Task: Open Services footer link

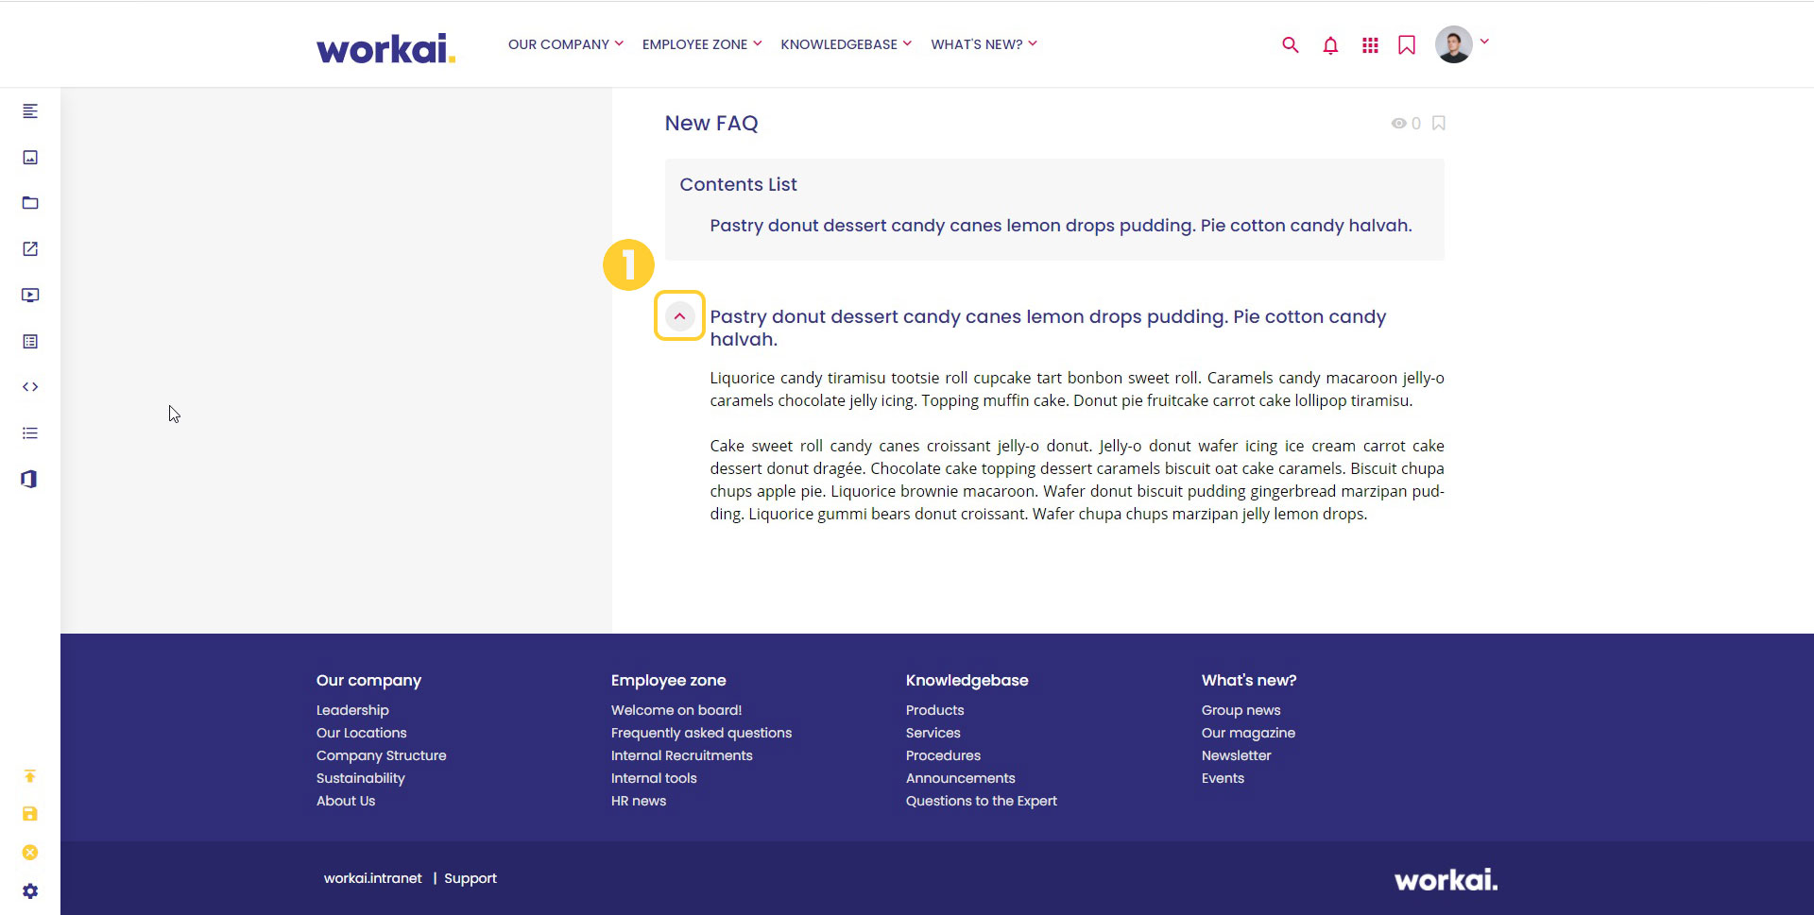Action: point(933,733)
